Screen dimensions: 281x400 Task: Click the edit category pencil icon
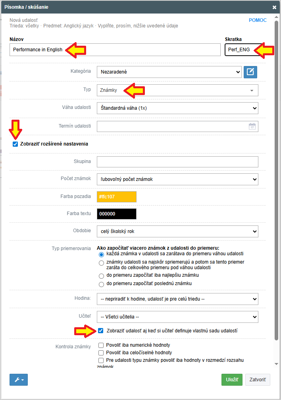[250, 72]
